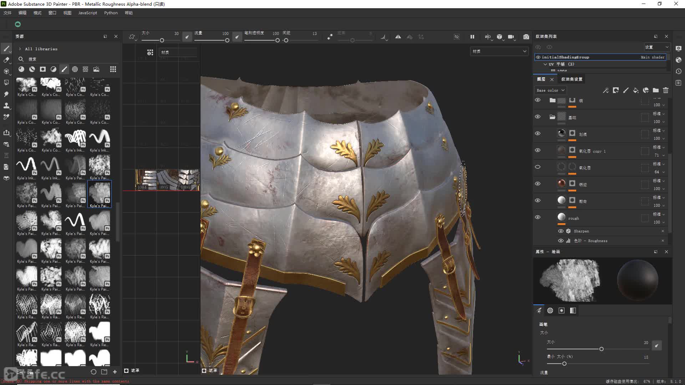The height and width of the screenshot is (385, 685).
Task: Select the 图层 tab
Action: [541, 79]
